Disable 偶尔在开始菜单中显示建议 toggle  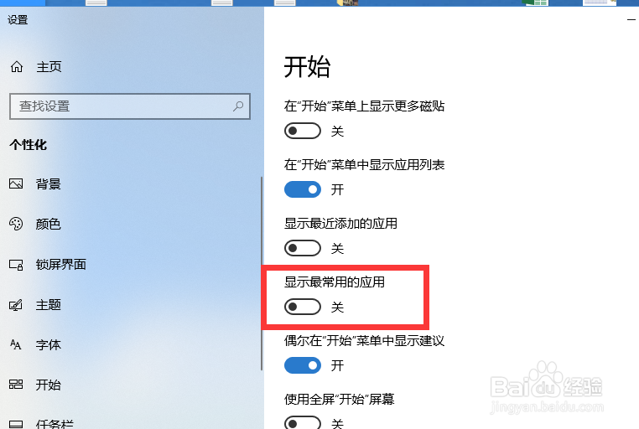coord(303,365)
